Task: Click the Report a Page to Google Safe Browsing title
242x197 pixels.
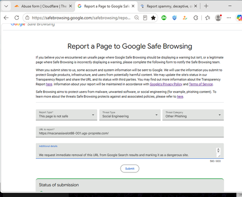Action: point(130,46)
